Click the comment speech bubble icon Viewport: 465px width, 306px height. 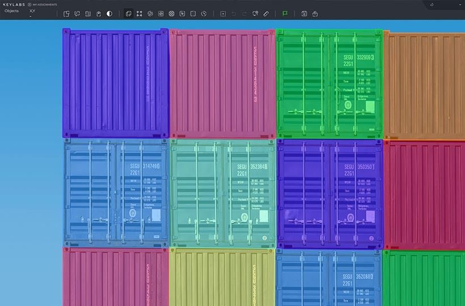tap(77, 14)
